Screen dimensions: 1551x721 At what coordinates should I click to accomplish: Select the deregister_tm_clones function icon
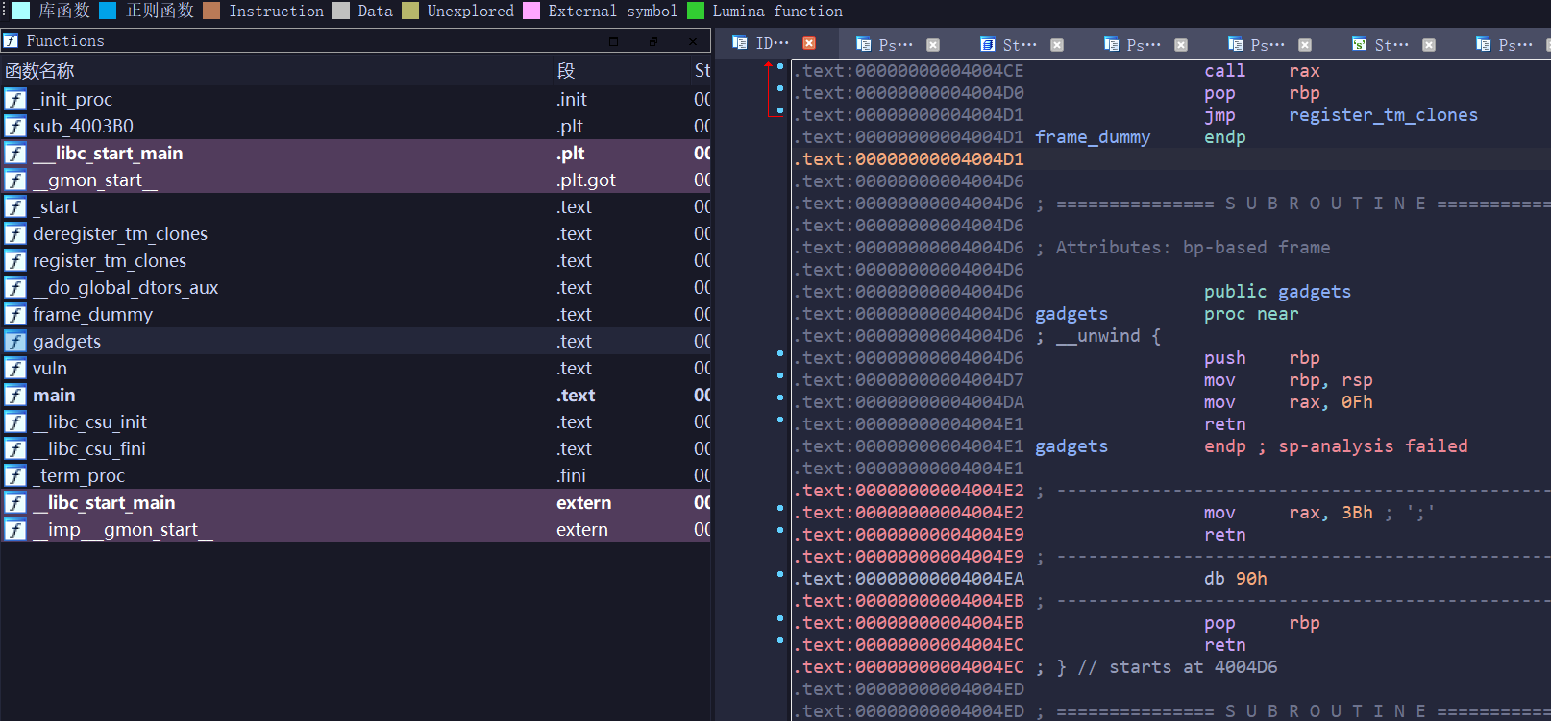(x=15, y=233)
